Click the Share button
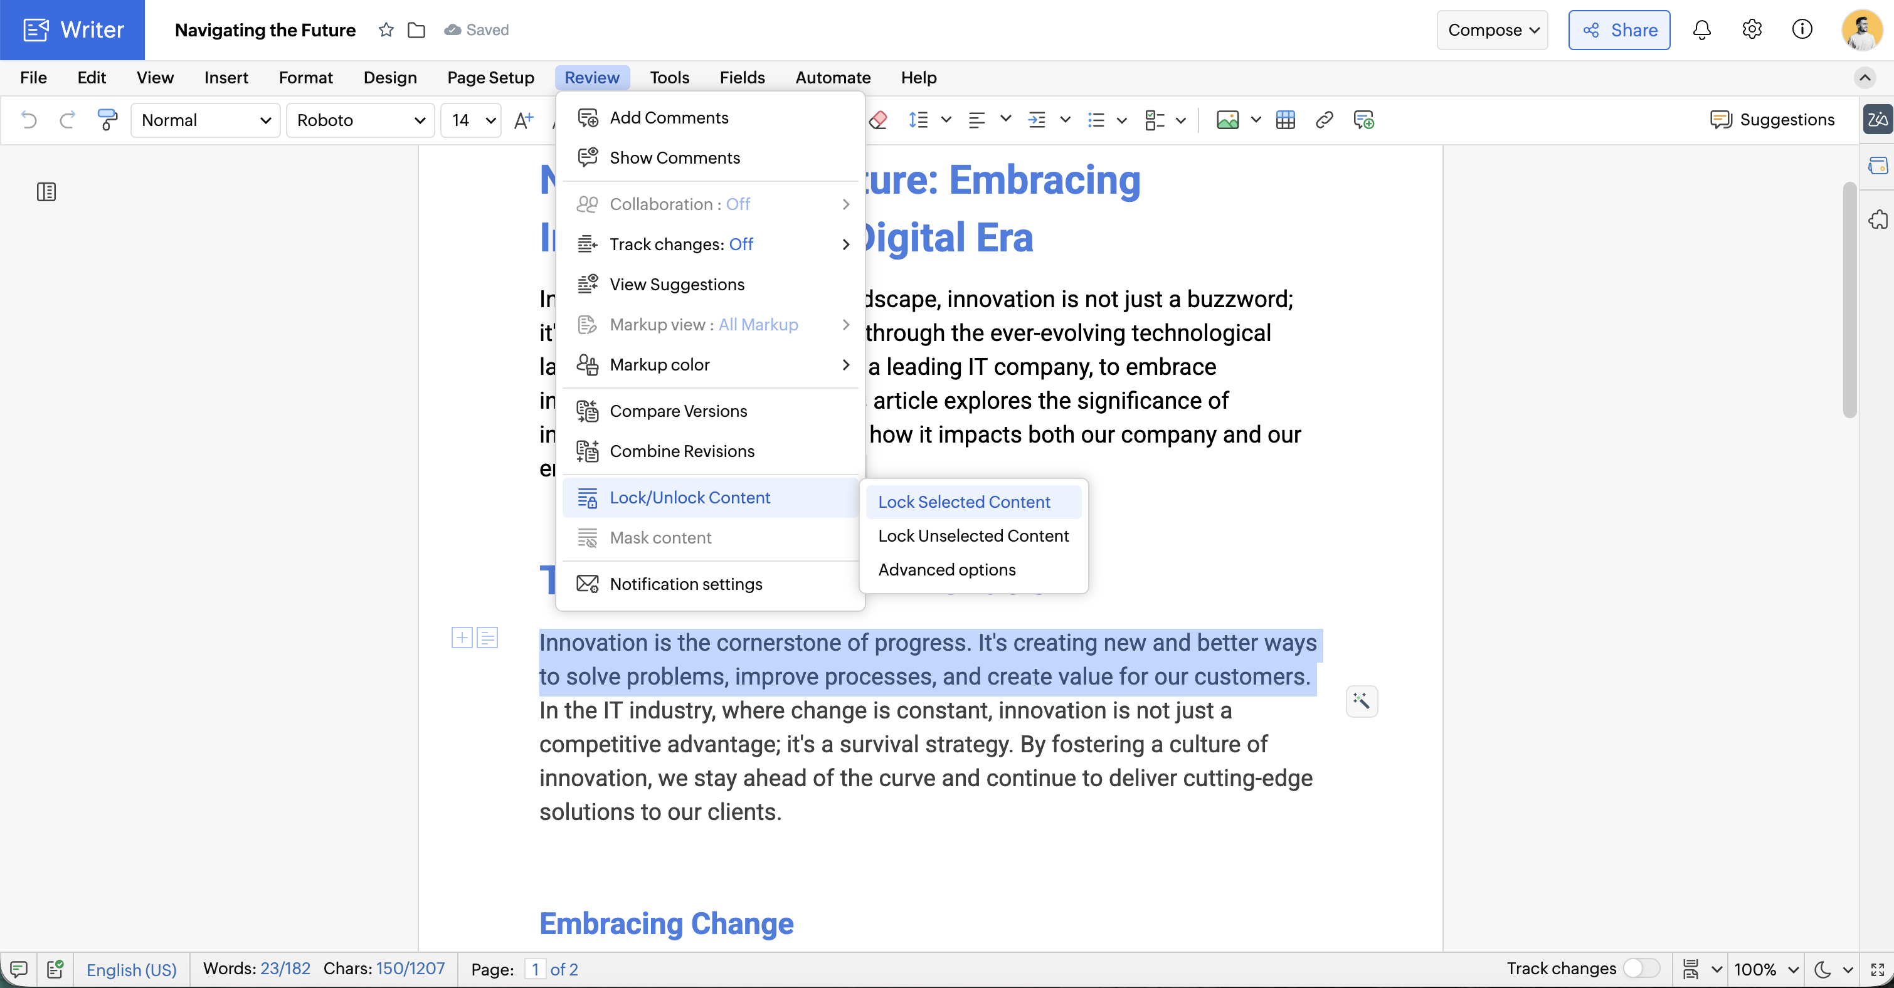Viewport: 1894px width, 988px height. [1619, 30]
